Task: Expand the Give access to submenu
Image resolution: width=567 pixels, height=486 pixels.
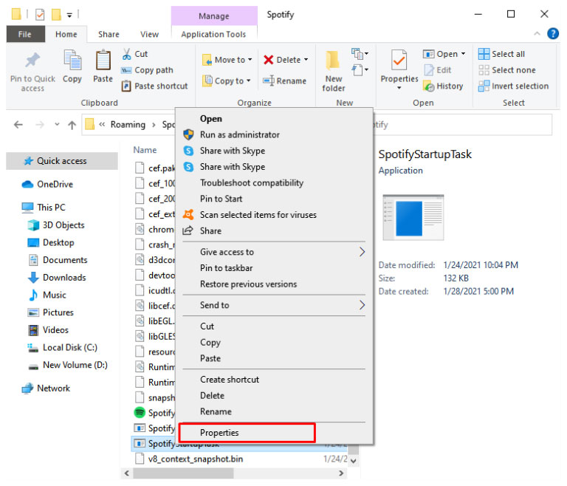Action: [x=362, y=252]
